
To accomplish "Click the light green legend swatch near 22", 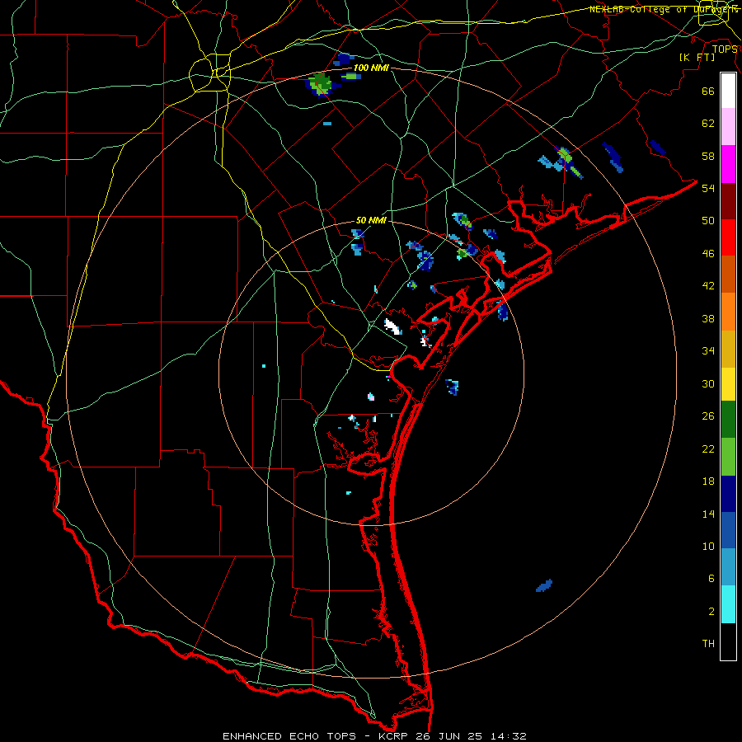I will click(728, 457).
